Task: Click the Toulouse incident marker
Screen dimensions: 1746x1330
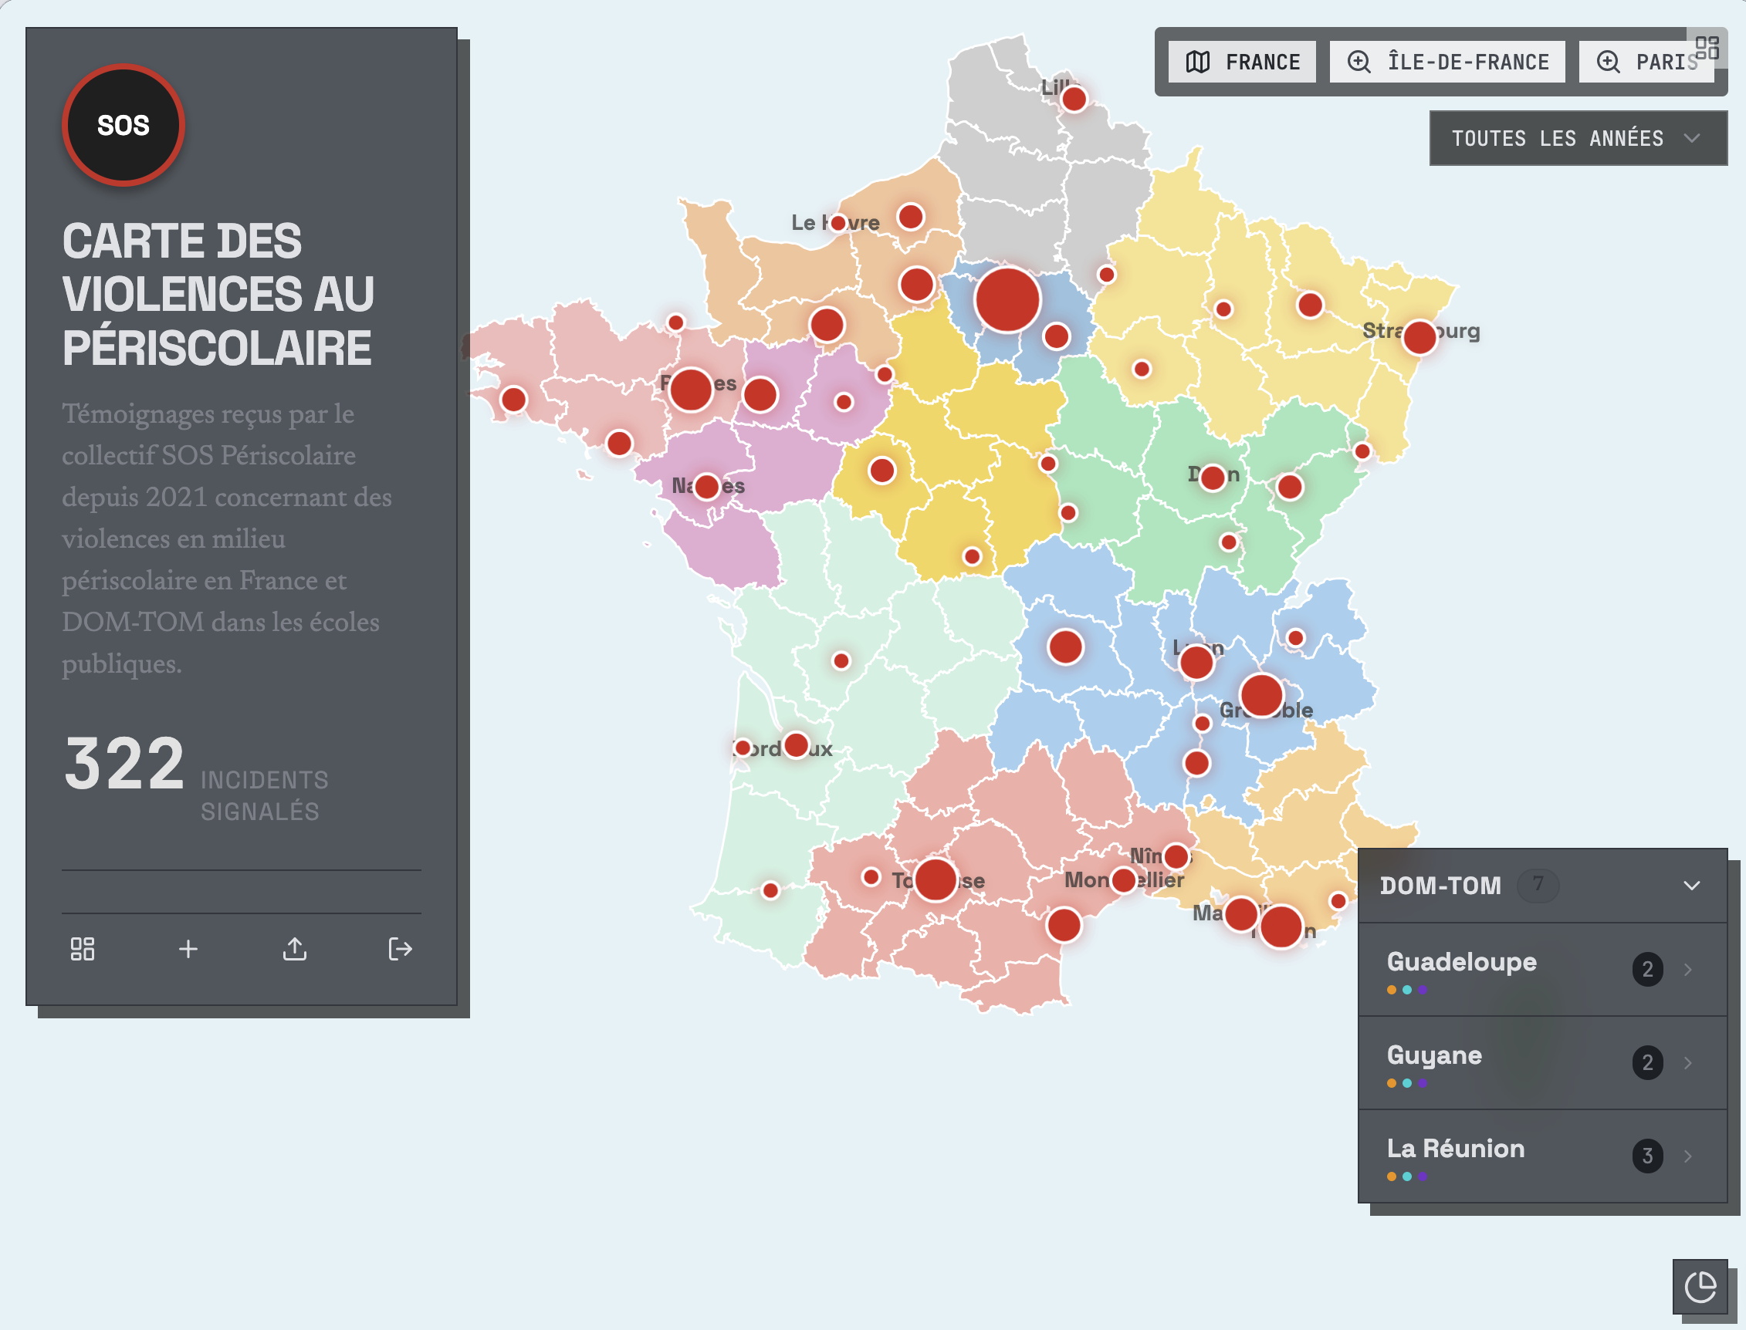Action: (936, 879)
